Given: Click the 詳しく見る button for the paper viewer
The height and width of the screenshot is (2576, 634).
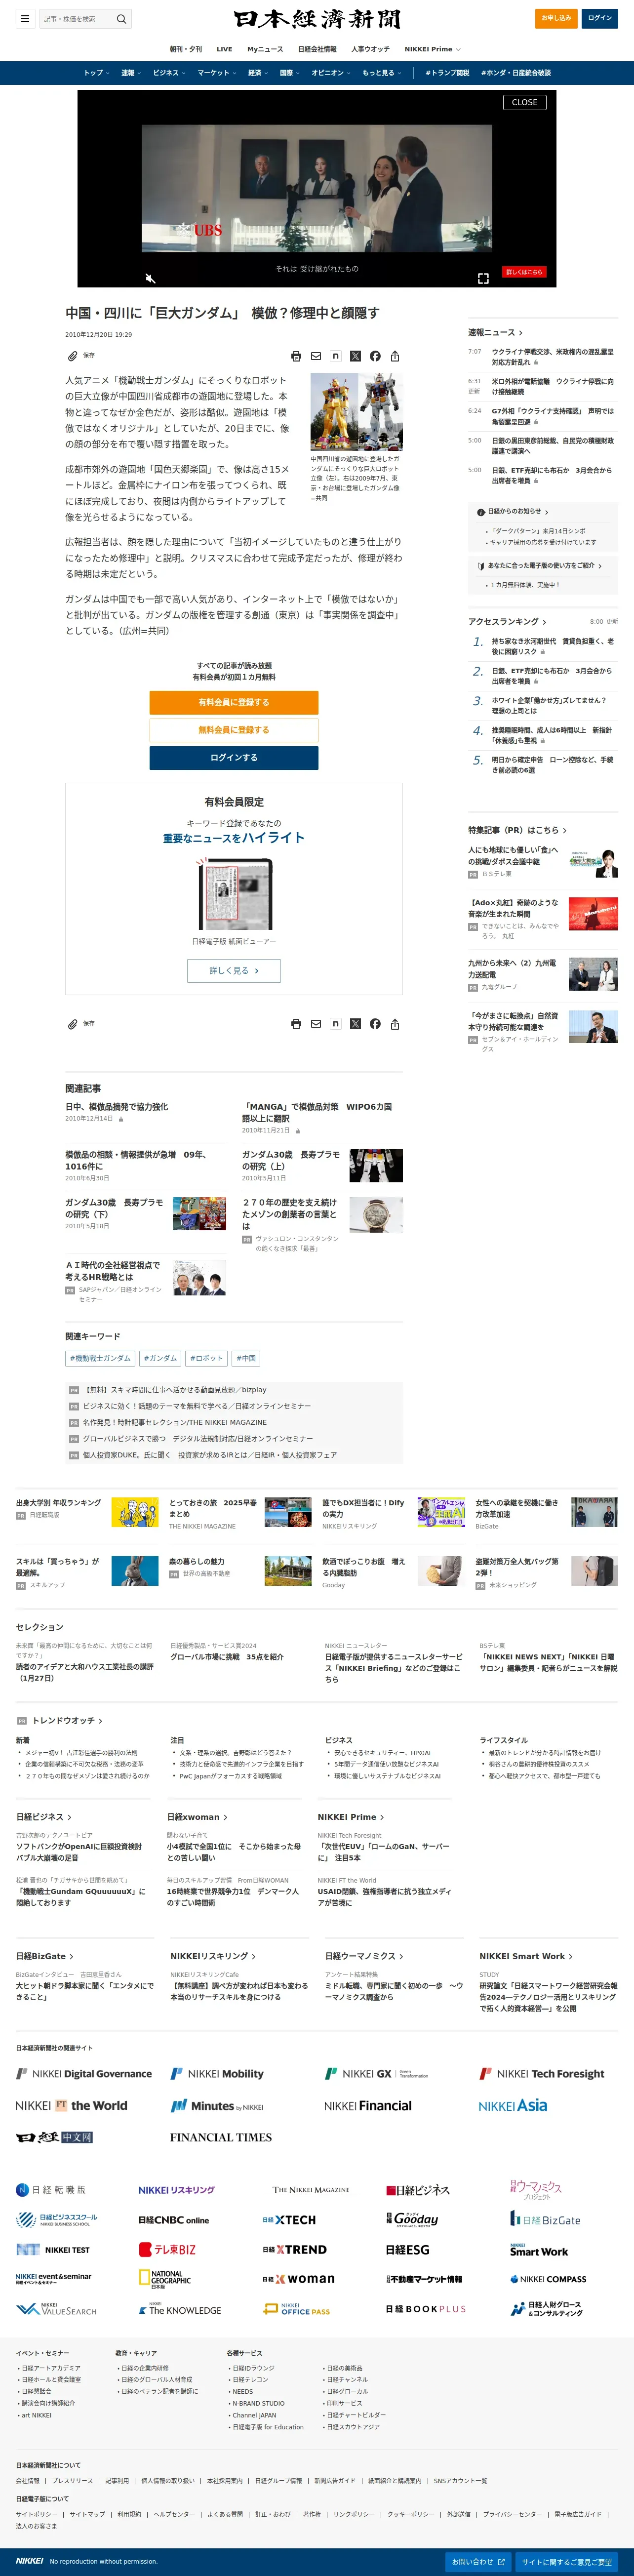Looking at the screenshot, I should pyautogui.click(x=234, y=971).
